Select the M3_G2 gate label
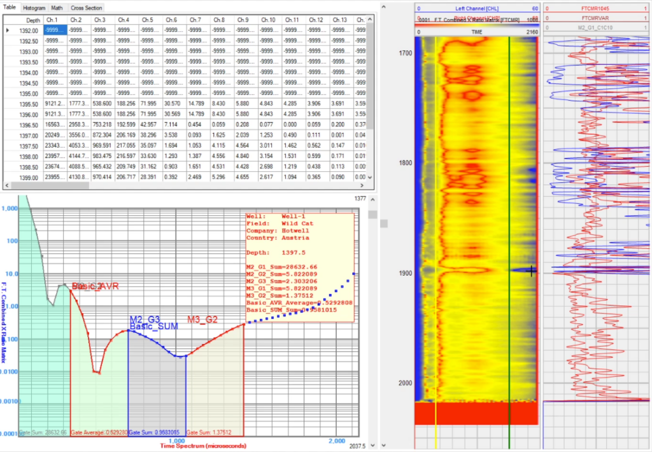The image size is (652, 452). pos(202,320)
